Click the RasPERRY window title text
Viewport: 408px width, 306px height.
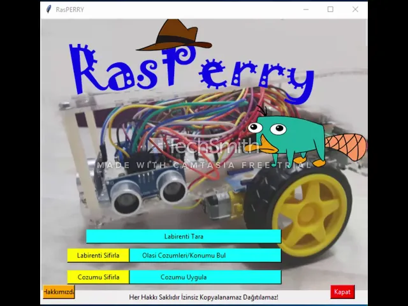[69, 10]
